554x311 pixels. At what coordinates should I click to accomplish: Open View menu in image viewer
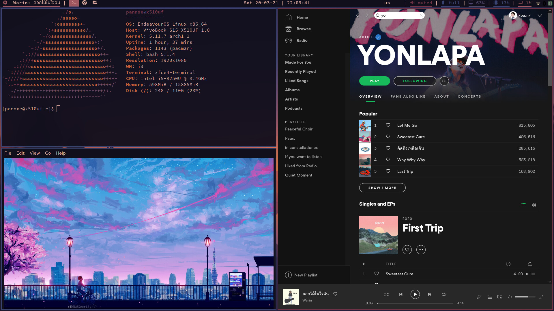35,153
